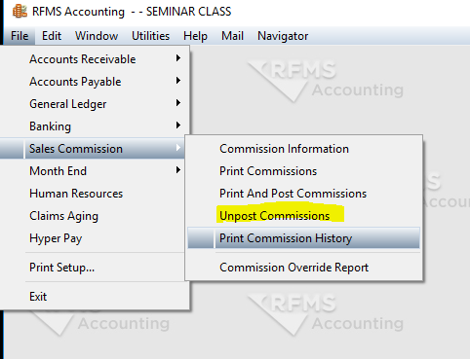This screenshot has width=470, height=359.
Task: Click the RFMS Accounting app icon in title bar
Action: tap(20, 11)
